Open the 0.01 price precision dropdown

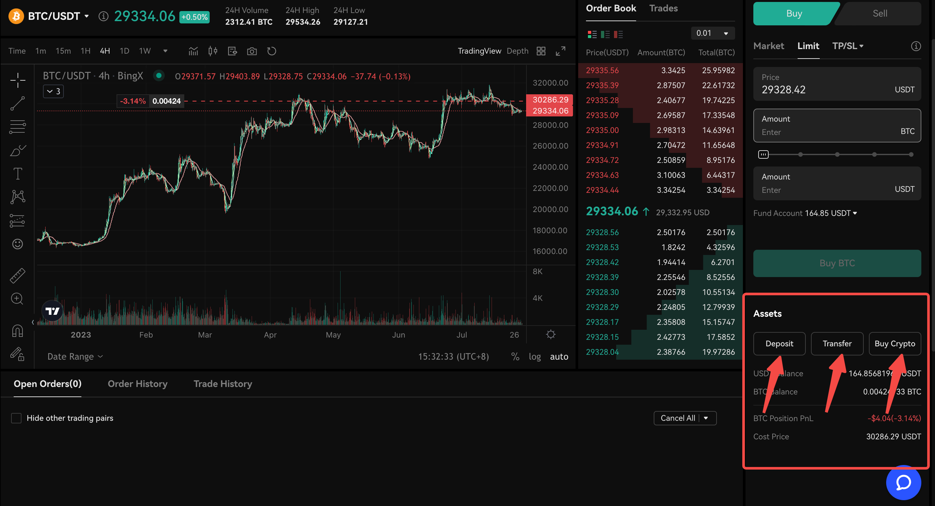pyautogui.click(x=713, y=33)
